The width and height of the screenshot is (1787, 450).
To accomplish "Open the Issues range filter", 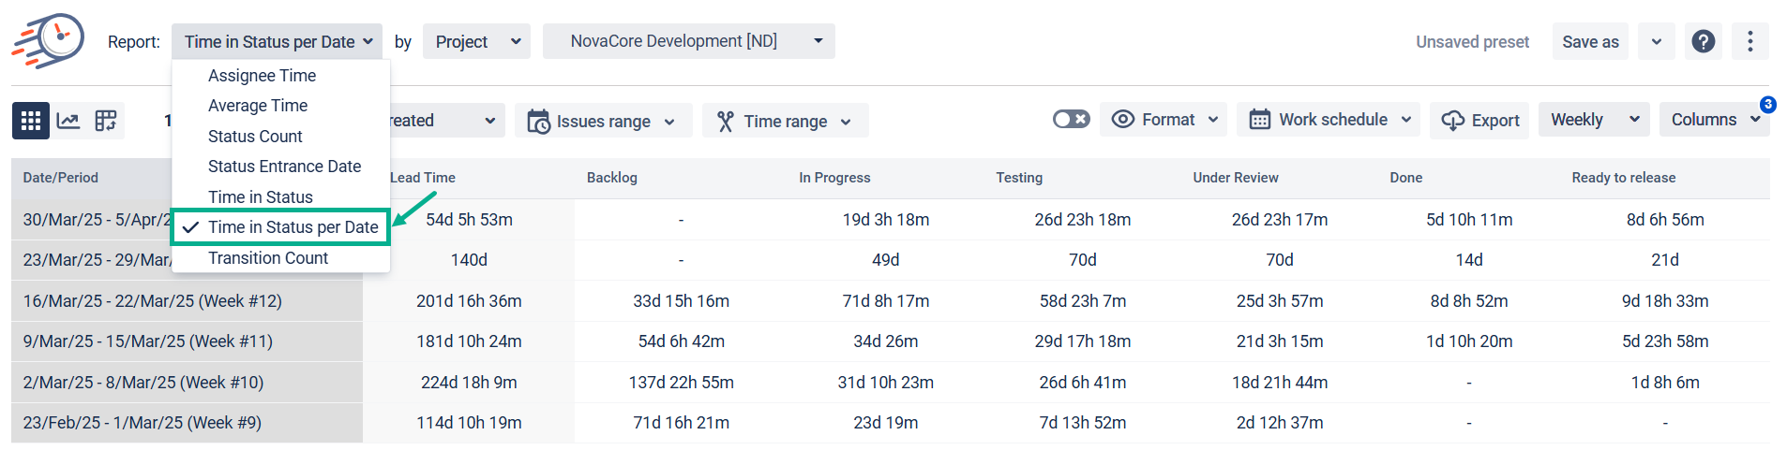I will [x=602, y=121].
